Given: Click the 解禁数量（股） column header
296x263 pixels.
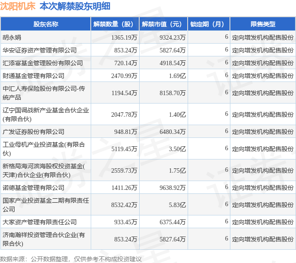Looking at the screenshot, I should (115, 24).
